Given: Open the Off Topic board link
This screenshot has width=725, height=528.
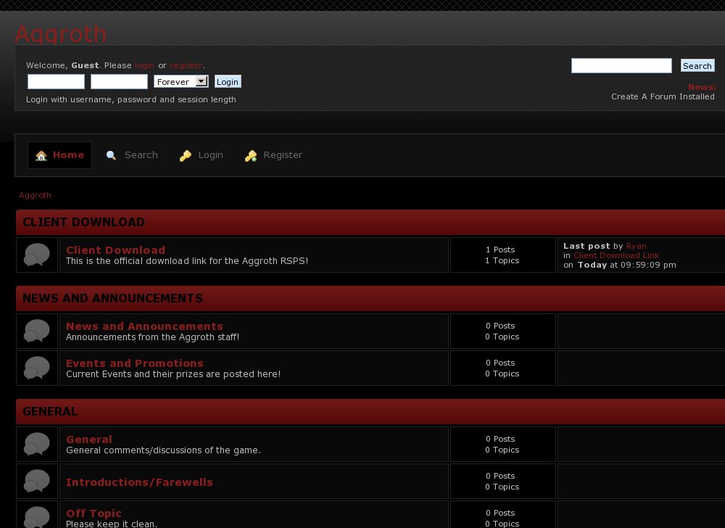Looking at the screenshot, I should [94, 513].
